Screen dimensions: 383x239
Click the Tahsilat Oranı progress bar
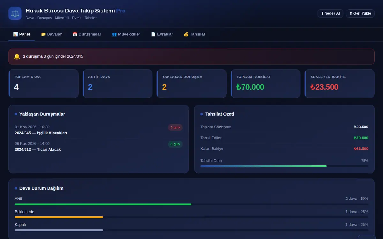click(284, 166)
